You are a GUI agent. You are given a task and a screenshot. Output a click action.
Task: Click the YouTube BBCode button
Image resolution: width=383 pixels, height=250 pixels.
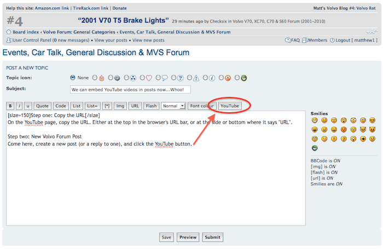pyautogui.click(x=230, y=106)
